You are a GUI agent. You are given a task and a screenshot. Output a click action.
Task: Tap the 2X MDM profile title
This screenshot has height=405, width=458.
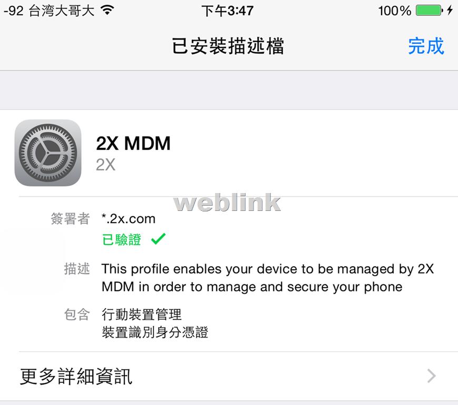pyautogui.click(x=133, y=143)
